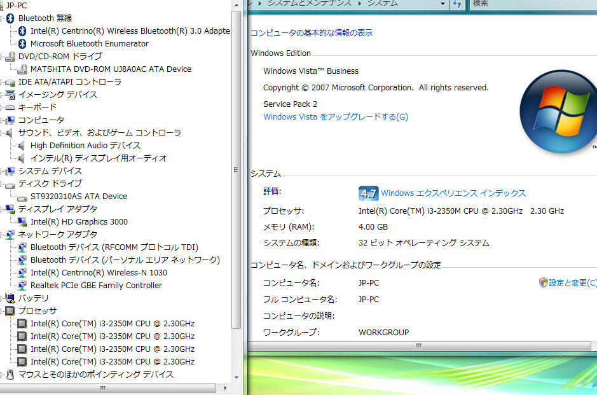The height and width of the screenshot is (395, 597).
Task: Expand the IDE ATA/ATAPI コントローラ node
Action: 2,82
